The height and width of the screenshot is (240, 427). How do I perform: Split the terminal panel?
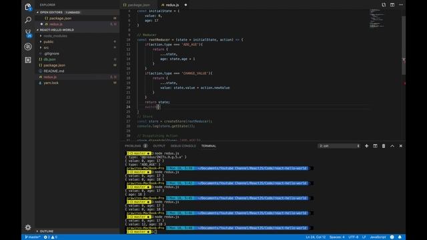(375, 146)
